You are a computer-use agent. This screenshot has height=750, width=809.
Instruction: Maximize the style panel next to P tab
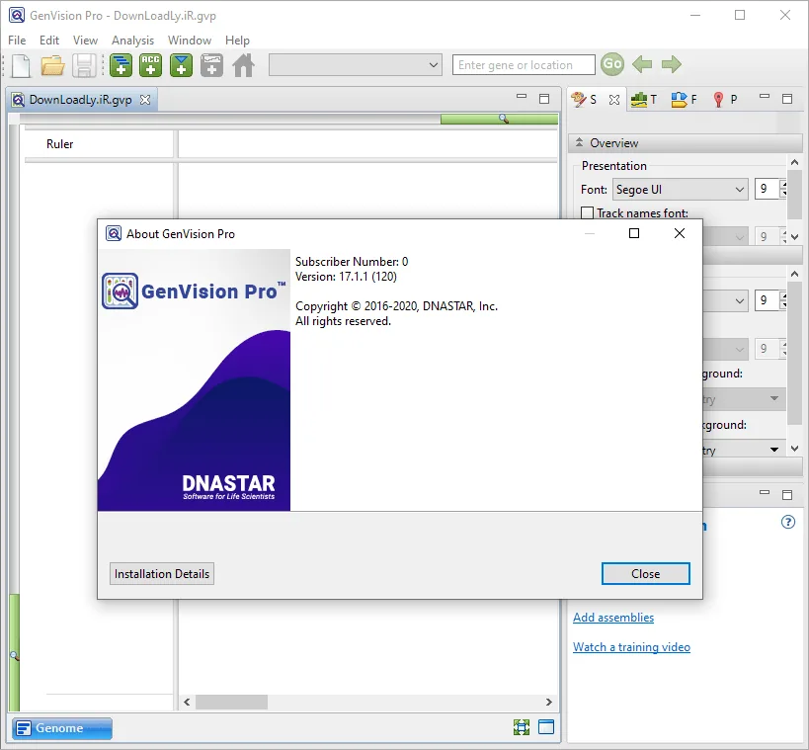(x=787, y=99)
